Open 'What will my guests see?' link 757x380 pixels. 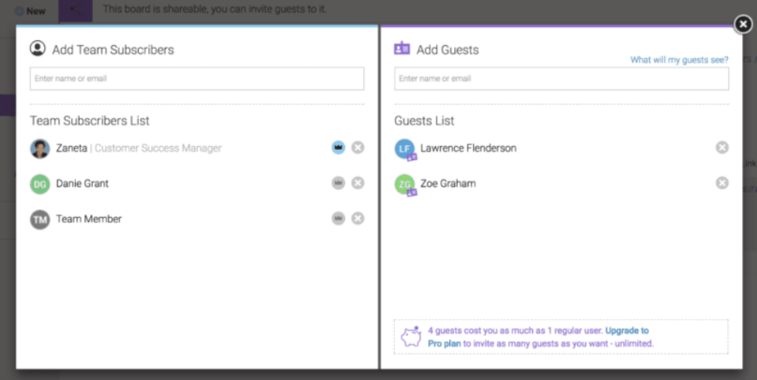[x=679, y=60]
